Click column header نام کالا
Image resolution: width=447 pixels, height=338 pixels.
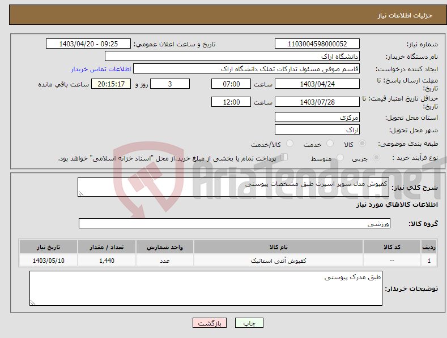(278, 247)
